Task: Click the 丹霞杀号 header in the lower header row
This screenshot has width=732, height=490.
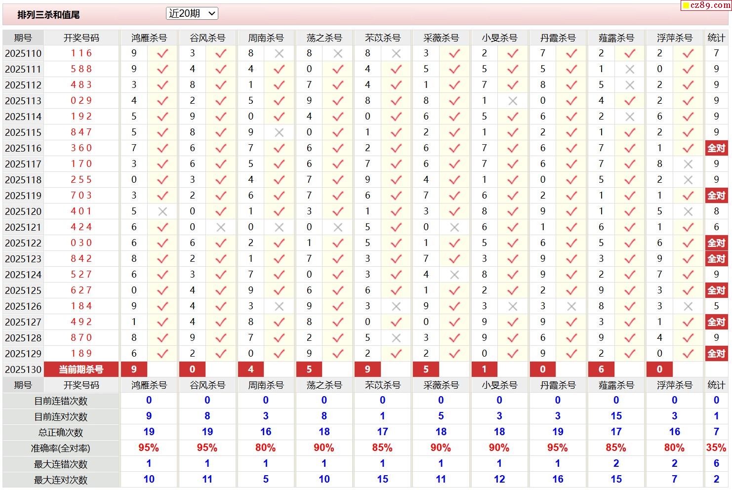Action: tap(558, 385)
